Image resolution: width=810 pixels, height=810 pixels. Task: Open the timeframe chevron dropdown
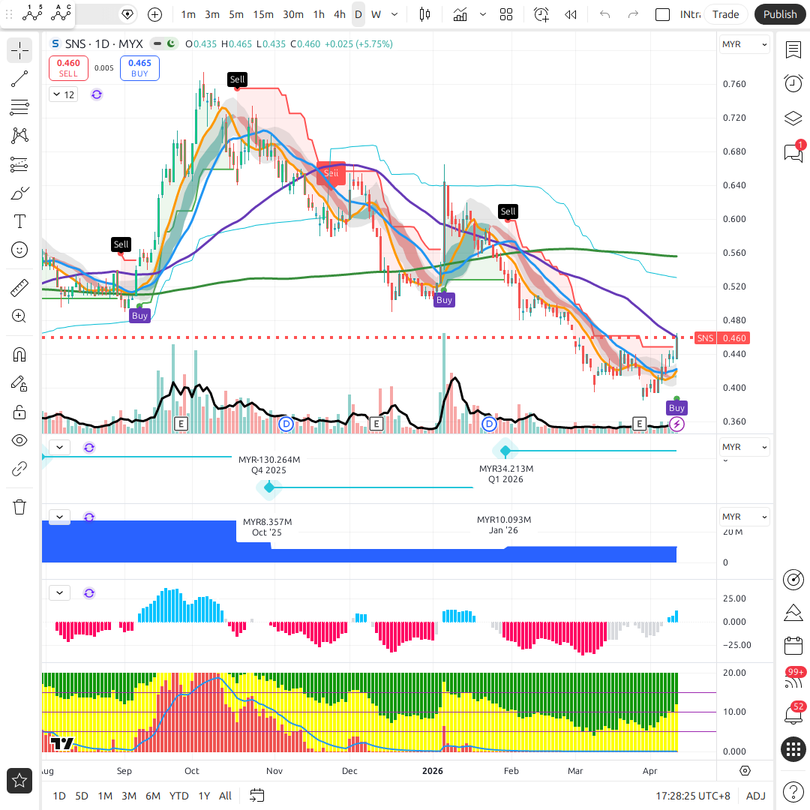click(x=394, y=14)
